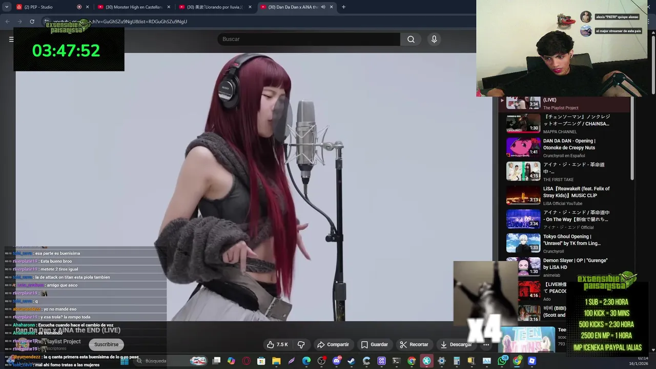Viewport: 656px width, 369px height.
Task: Switch to Monster High en Castellano tab
Action: coord(134,7)
